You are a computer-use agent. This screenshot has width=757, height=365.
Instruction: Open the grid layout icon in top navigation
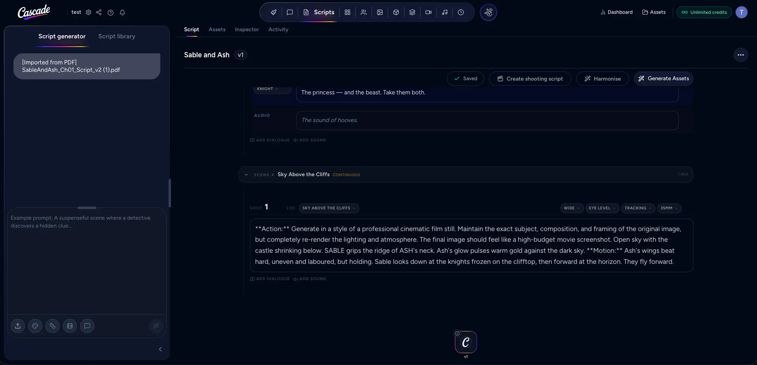click(348, 12)
